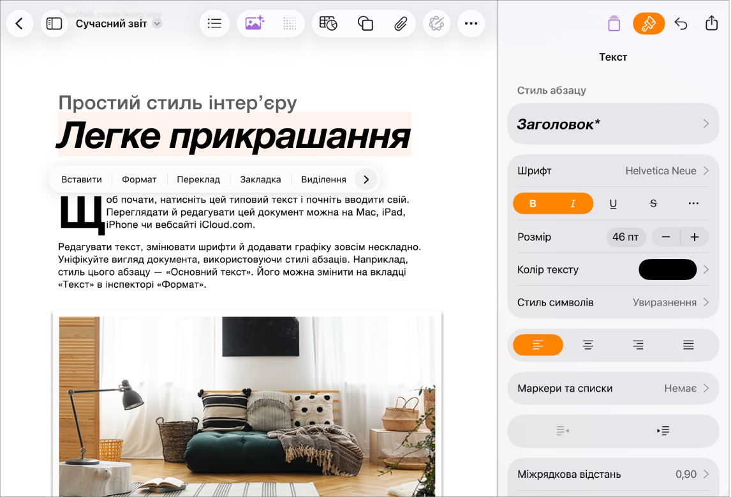Open the dotted grid chart icon
Image resolution: width=731 pixels, height=497 pixels.
[x=290, y=24]
